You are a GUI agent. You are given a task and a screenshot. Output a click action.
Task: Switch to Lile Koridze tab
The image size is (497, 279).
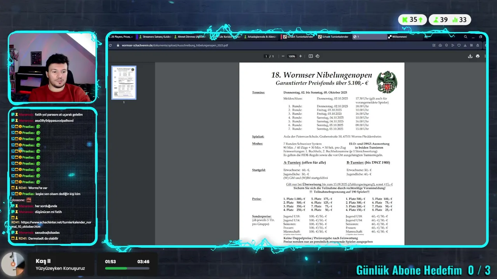[x=224, y=37]
